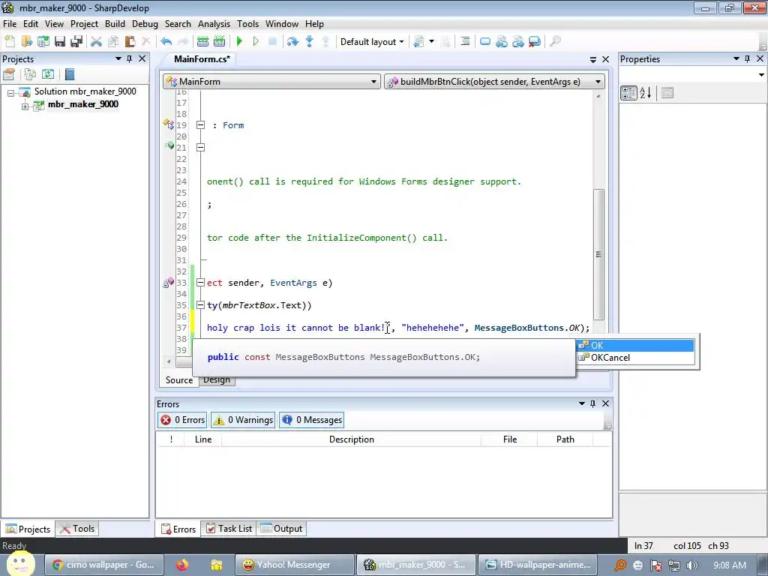Toggle the 0 Errors filter button
The image size is (768, 576).
pyautogui.click(x=182, y=420)
